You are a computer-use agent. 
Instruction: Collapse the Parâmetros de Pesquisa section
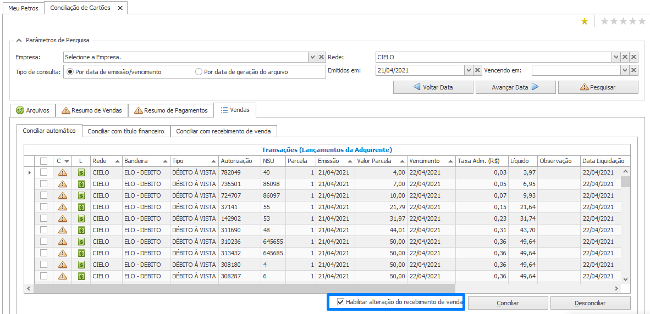pos(19,40)
